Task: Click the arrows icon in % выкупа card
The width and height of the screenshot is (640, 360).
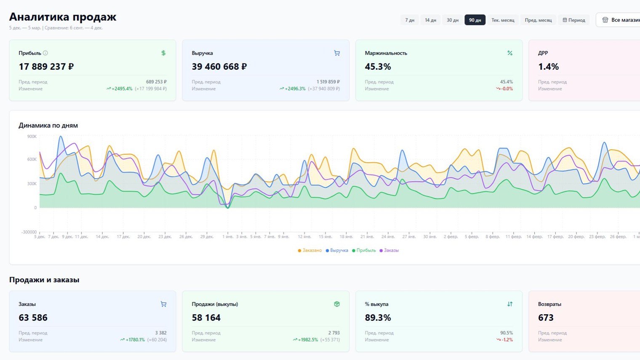Action: (510, 304)
